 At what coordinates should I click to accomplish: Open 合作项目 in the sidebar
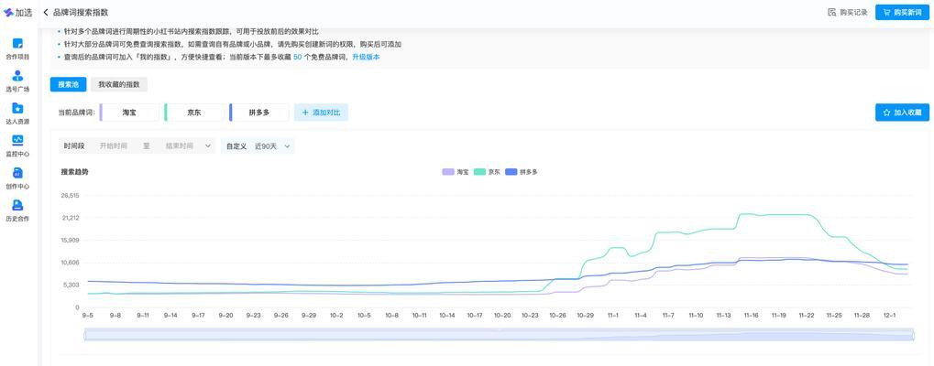pos(17,49)
